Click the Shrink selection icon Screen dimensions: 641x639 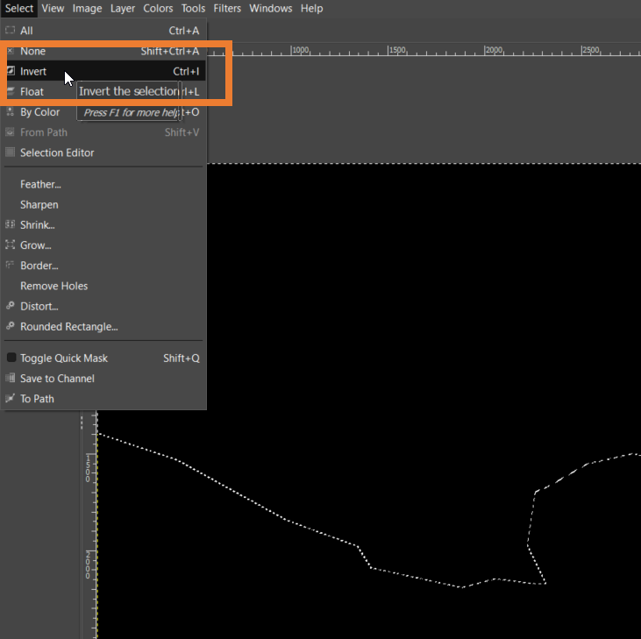[x=11, y=225]
